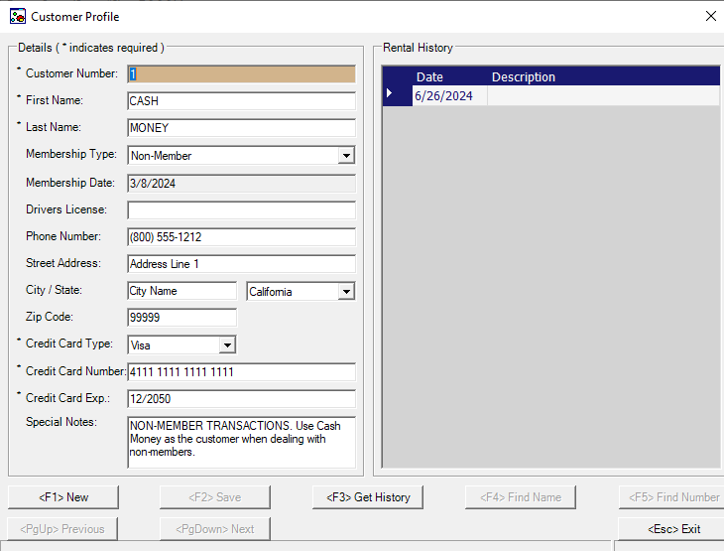The height and width of the screenshot is (551, 724).
Task: Click the row selector arrow for 6/26/2024
Action: (398, 95)
